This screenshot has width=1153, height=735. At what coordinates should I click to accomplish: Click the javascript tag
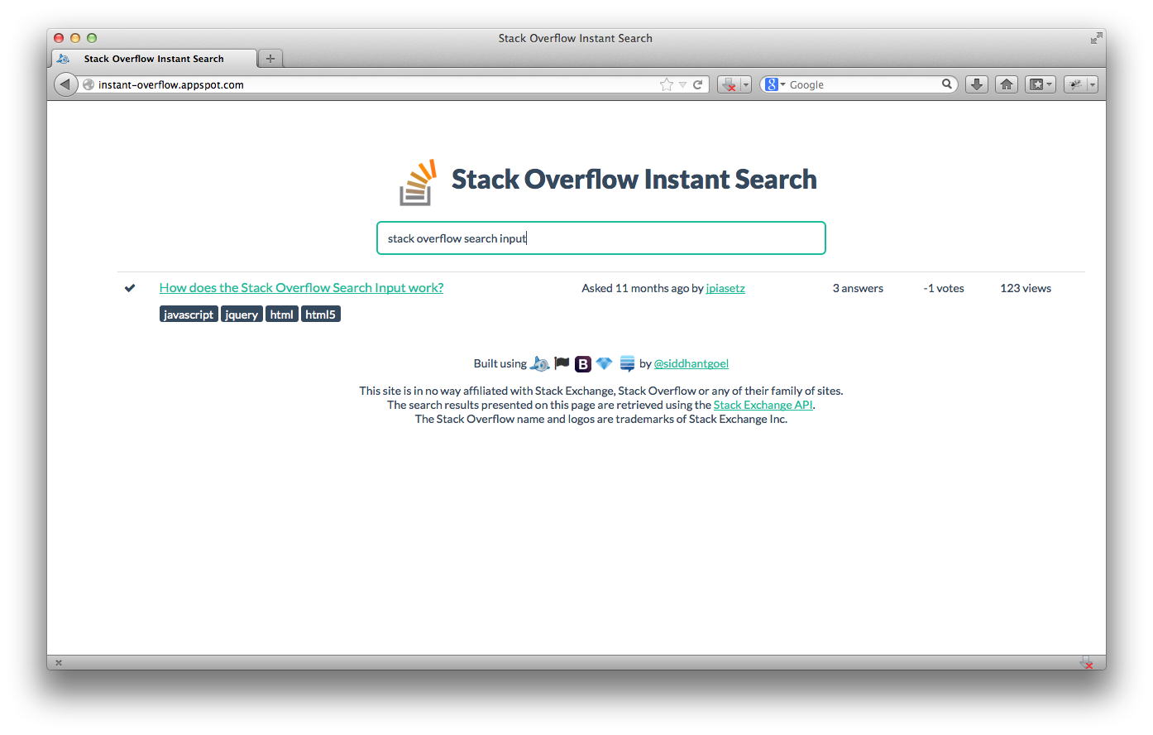[189, 315]
